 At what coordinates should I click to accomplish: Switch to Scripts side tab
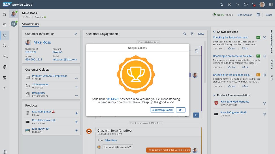(x=272, y=64)
